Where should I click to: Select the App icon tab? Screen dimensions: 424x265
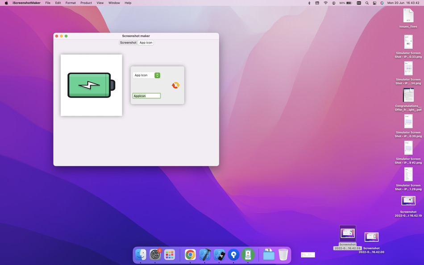click(x=145, y=42)
